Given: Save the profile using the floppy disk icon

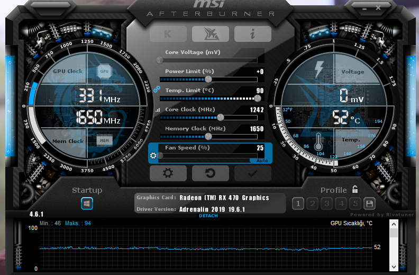Looking at the screenshot, I should [369, 203].
